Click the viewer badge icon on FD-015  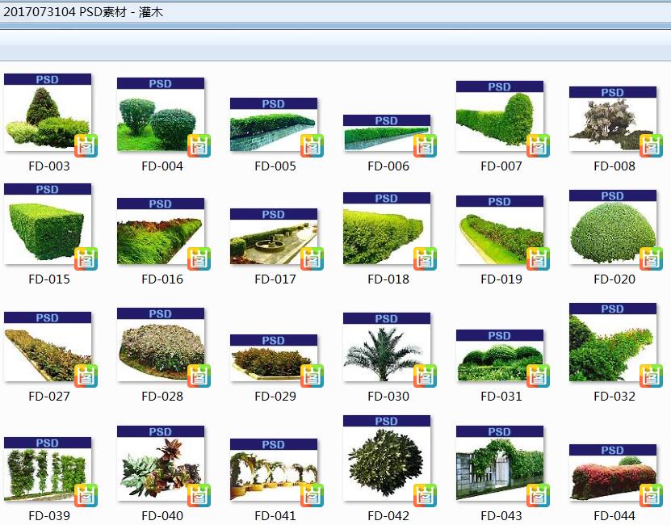point(86,258)
